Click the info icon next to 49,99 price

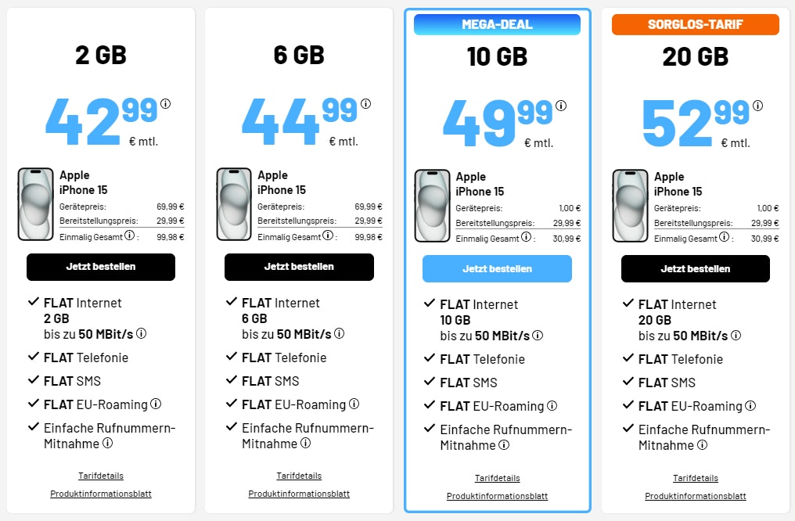(563, 105)
